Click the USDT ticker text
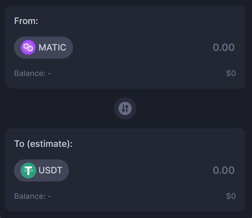Image resolution: width=252 pixels, height=218 pixels. 51,170
